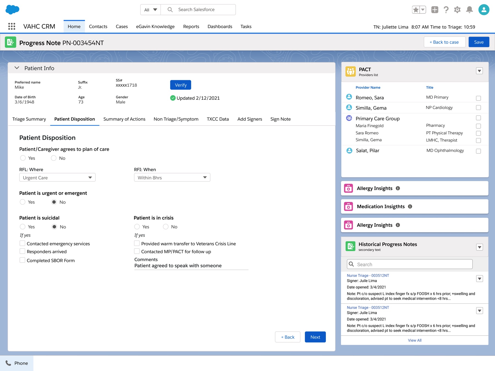Switch to Summary of Actions tab
495x371 pixels.
click(x=124, y=119)
